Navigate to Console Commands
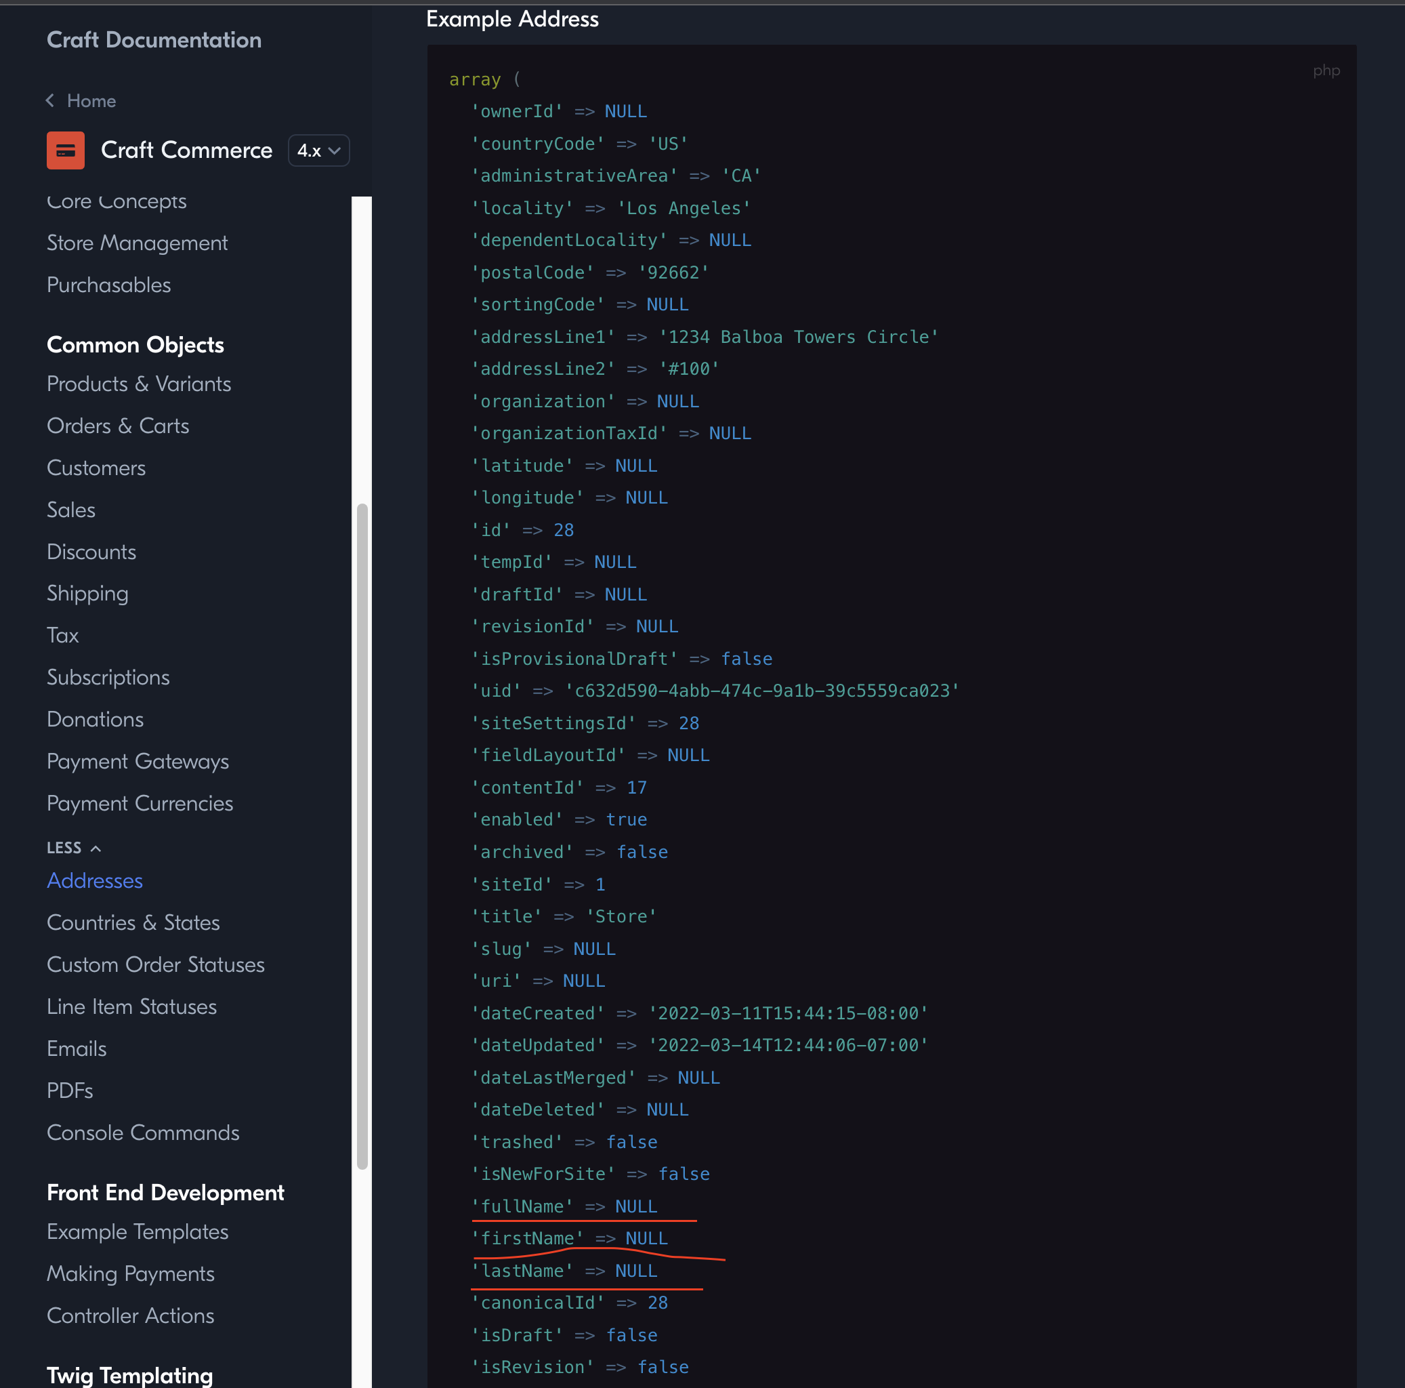 tap(143, 1133)
